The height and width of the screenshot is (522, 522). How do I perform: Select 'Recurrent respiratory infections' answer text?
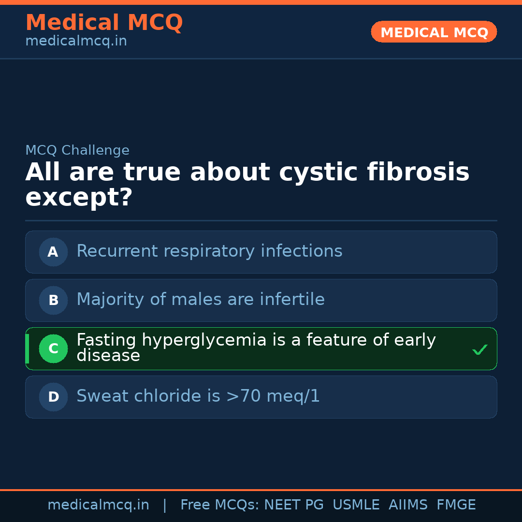209,251
